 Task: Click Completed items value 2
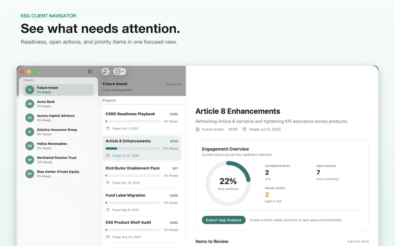click(267, 173)
